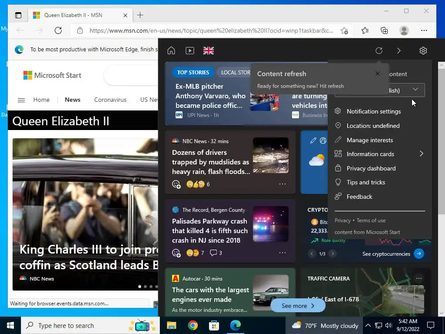445x334 pixels.
Task: Go to MSN Home nav item
Action: click(x=41, y=100)
